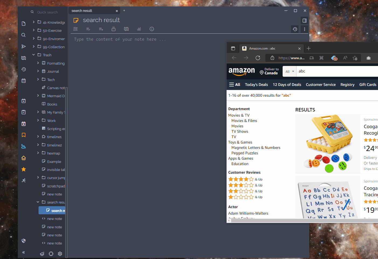Screen dimensions: 378x259
Task: Expand the Work folder node
Action: pyautogui.click(x=38, y=120)
